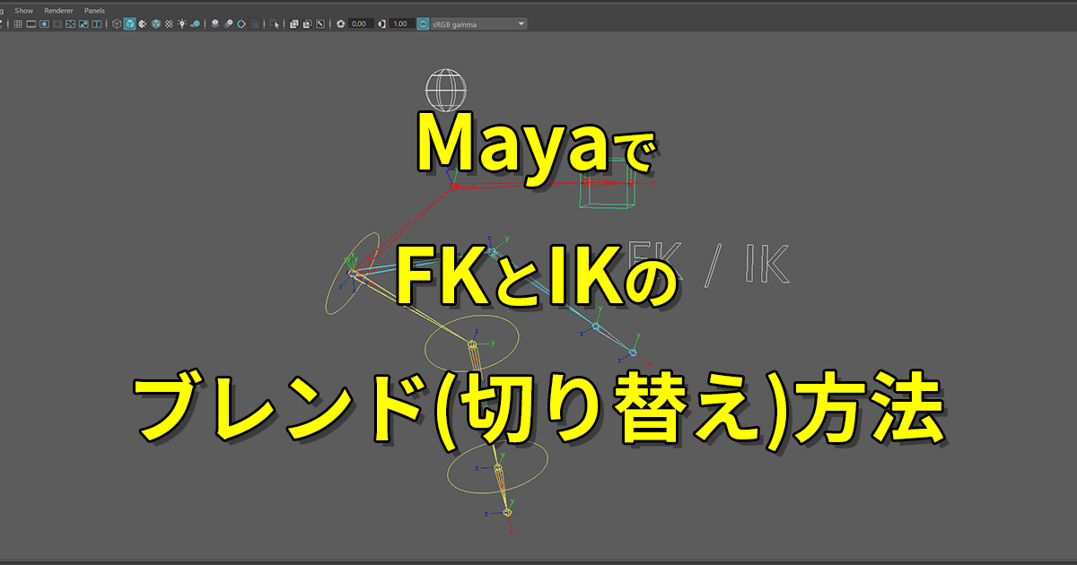Toggle depth of field icon
Viewport: 1077px width, 565px height.
255,23
